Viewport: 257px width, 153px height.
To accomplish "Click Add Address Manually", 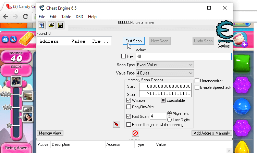I will point(212,133).
